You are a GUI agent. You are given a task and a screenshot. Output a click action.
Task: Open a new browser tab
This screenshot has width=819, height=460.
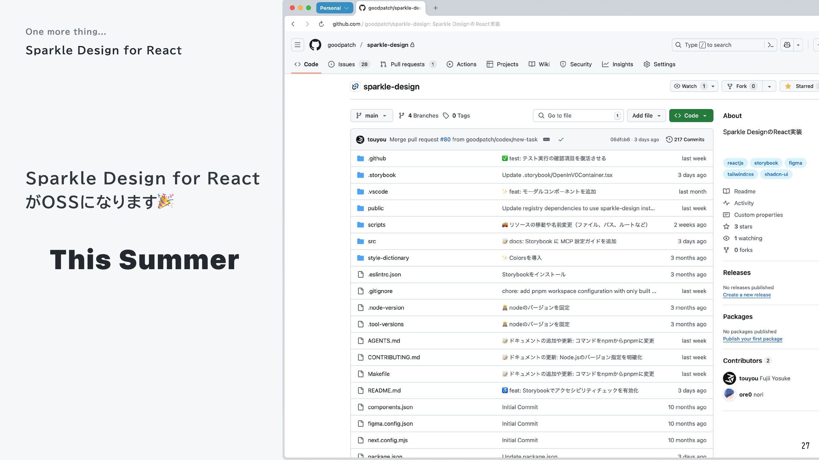coord(436,8)
